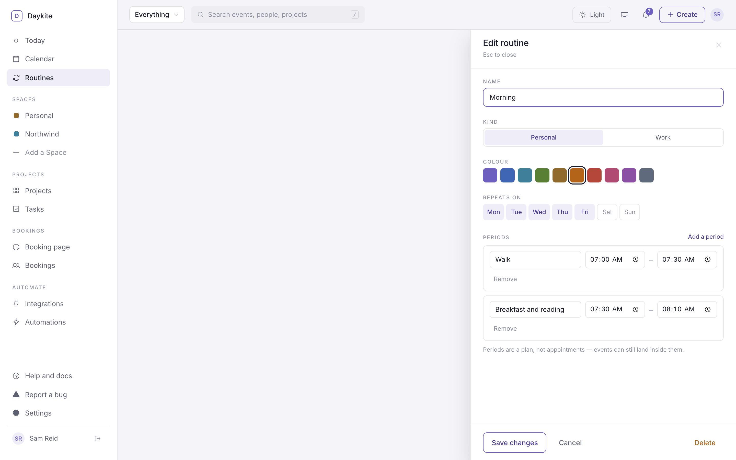Click the SR avatar in top bar
Screen dimensions: 736x460
pyautogui.click(x=717, y=15)
